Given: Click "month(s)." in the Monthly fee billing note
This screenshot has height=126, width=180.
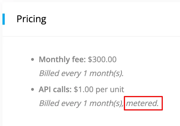Looking at the screenshot, I should (x=107, y=73).
